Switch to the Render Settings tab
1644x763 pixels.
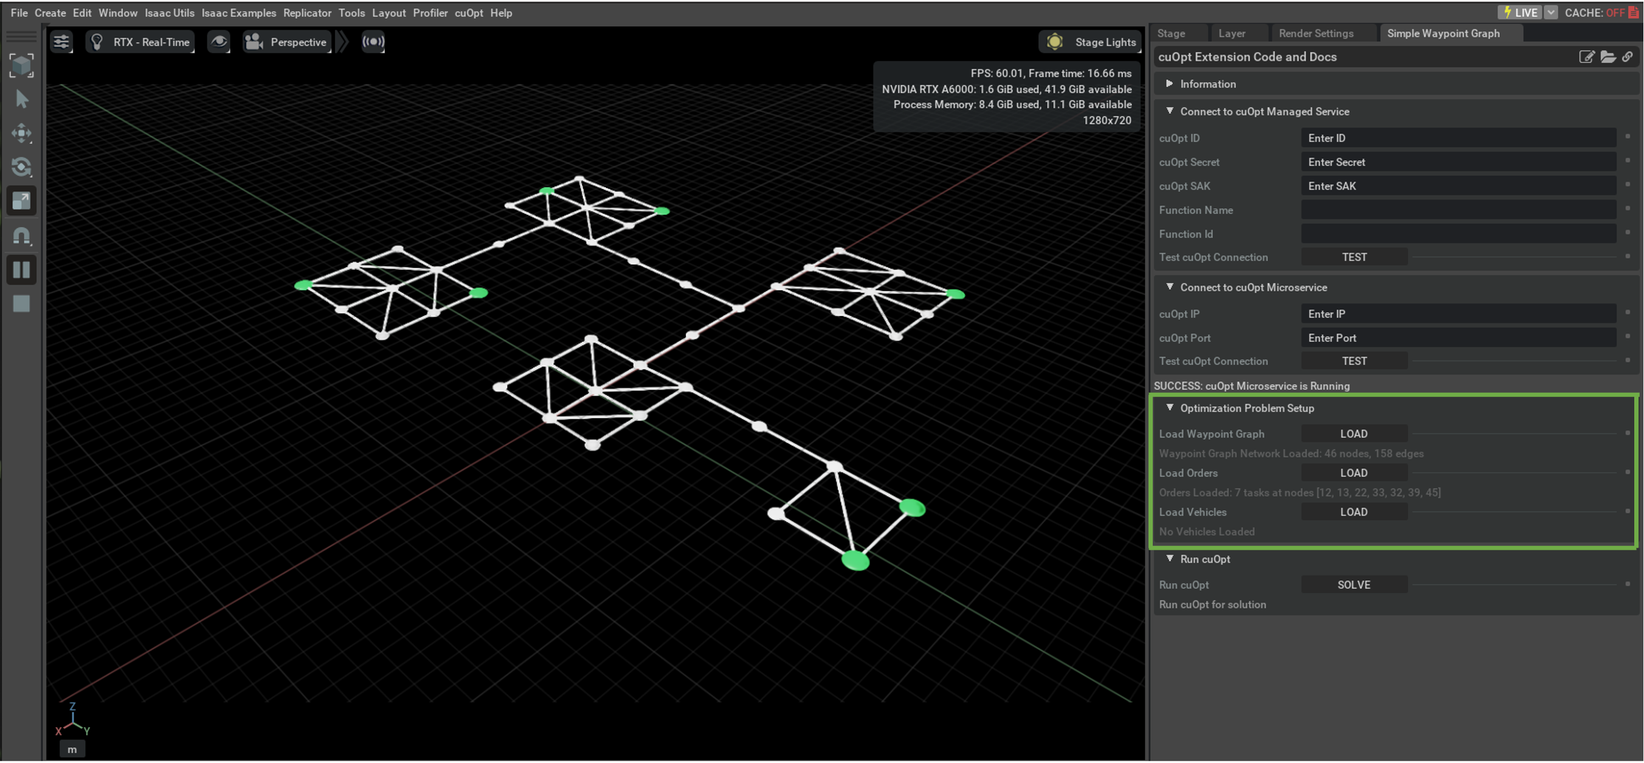click(1316, 33)
